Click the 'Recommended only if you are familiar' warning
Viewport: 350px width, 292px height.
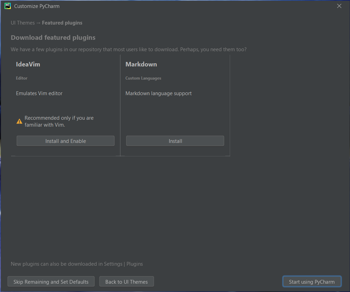(x=59, y=121)
